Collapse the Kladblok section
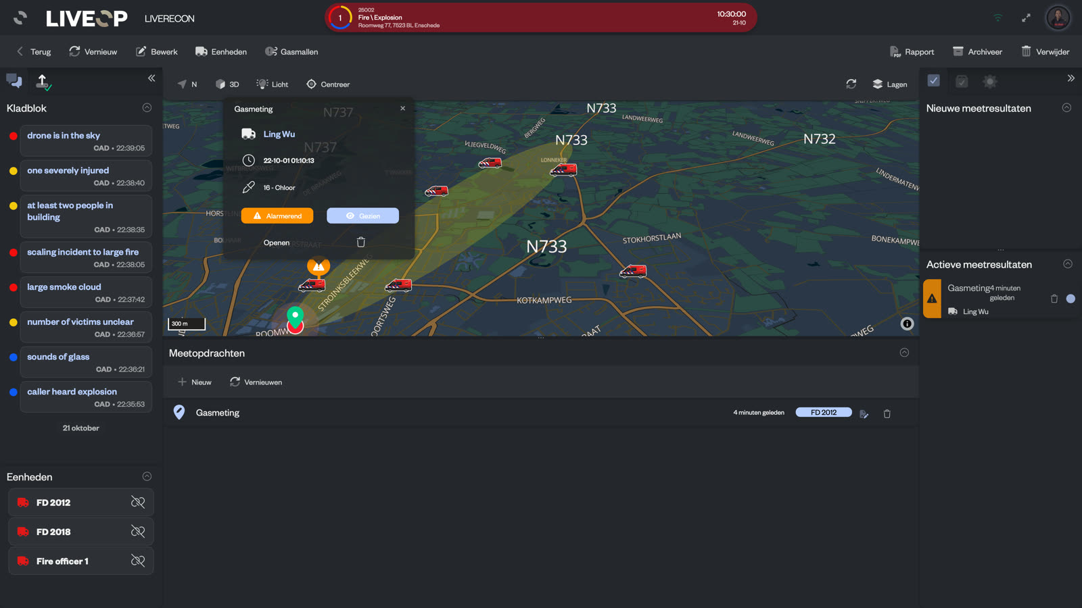 click(x=147, y=108)
